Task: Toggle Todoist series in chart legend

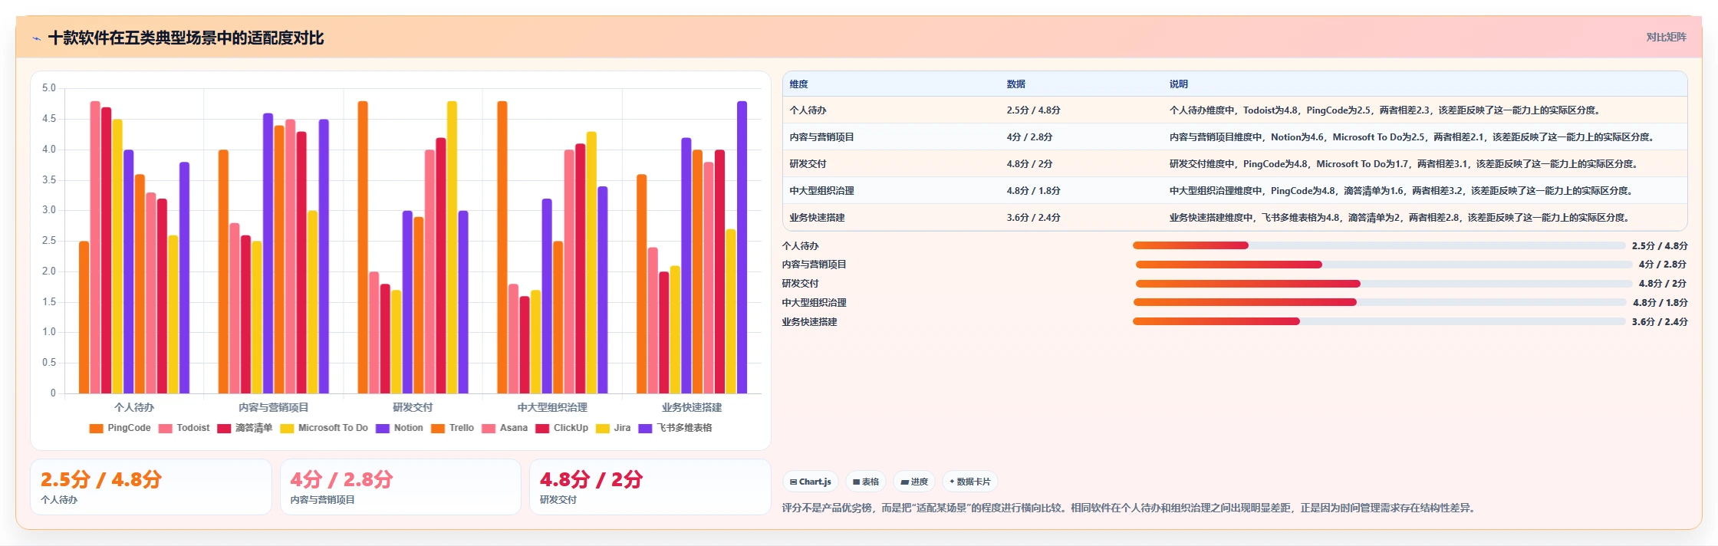Action: (x=184, y=428)
